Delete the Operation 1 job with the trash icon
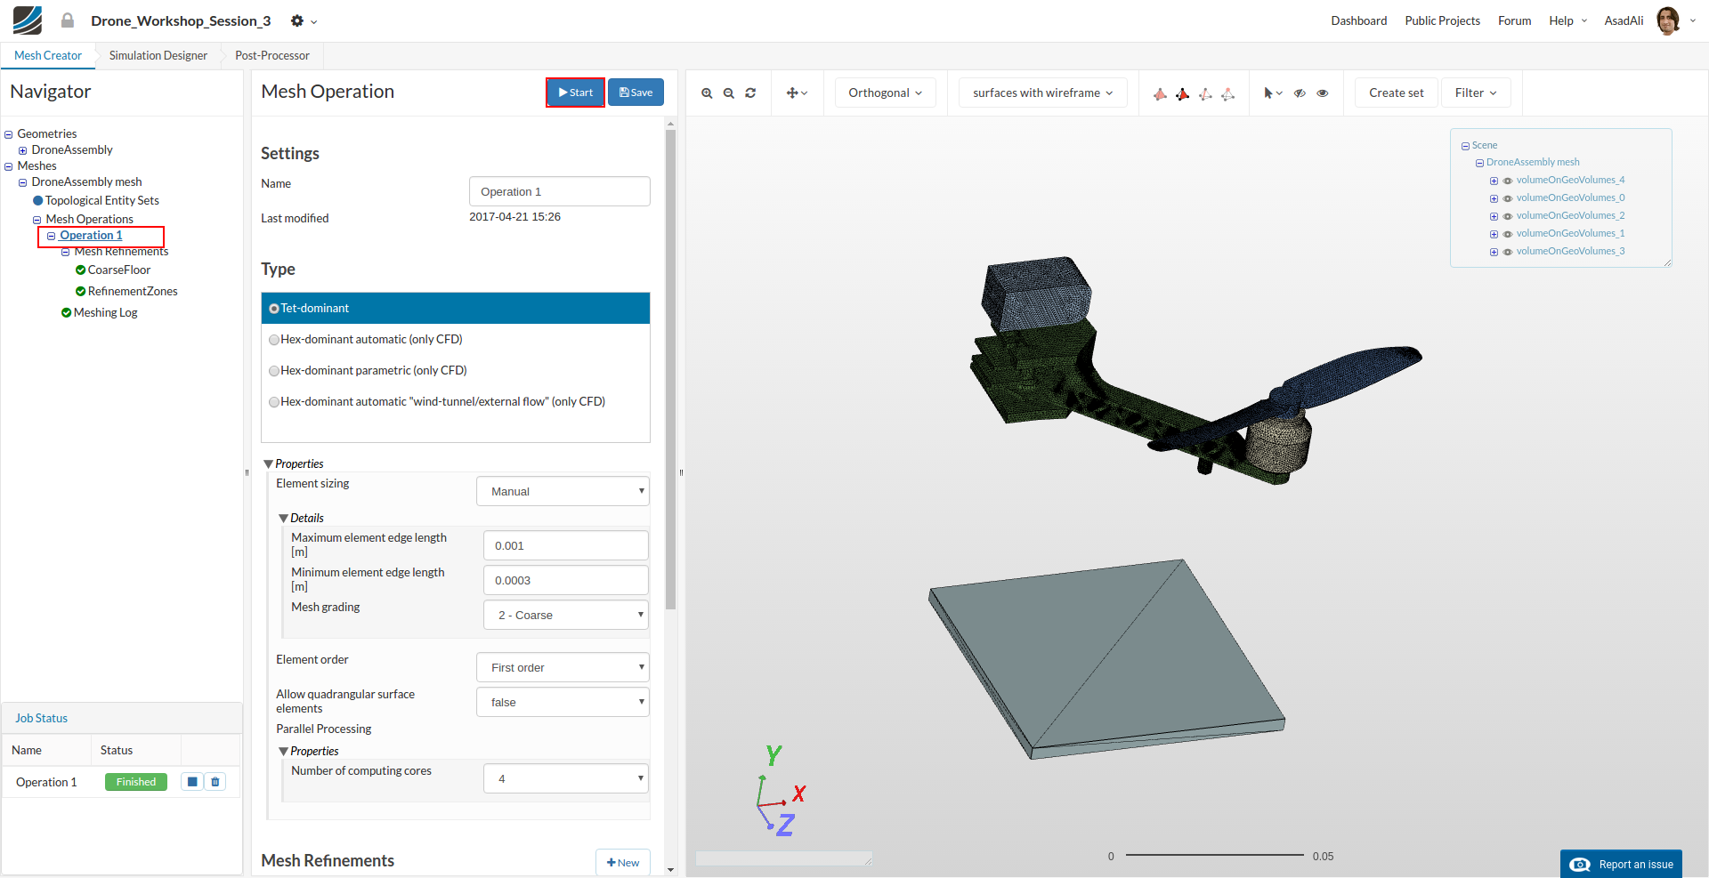The height and width of the screenshot is (878, 1709). tap(215, 782)
